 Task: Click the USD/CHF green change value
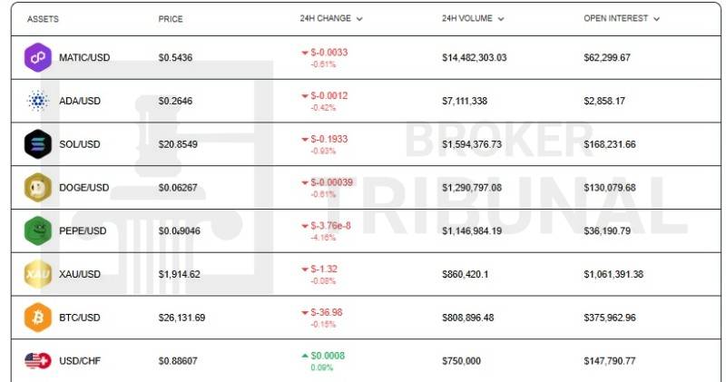328,356
